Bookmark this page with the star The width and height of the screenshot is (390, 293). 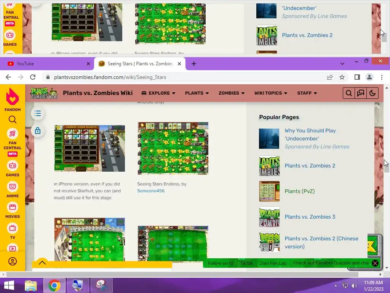click(342, 77)
